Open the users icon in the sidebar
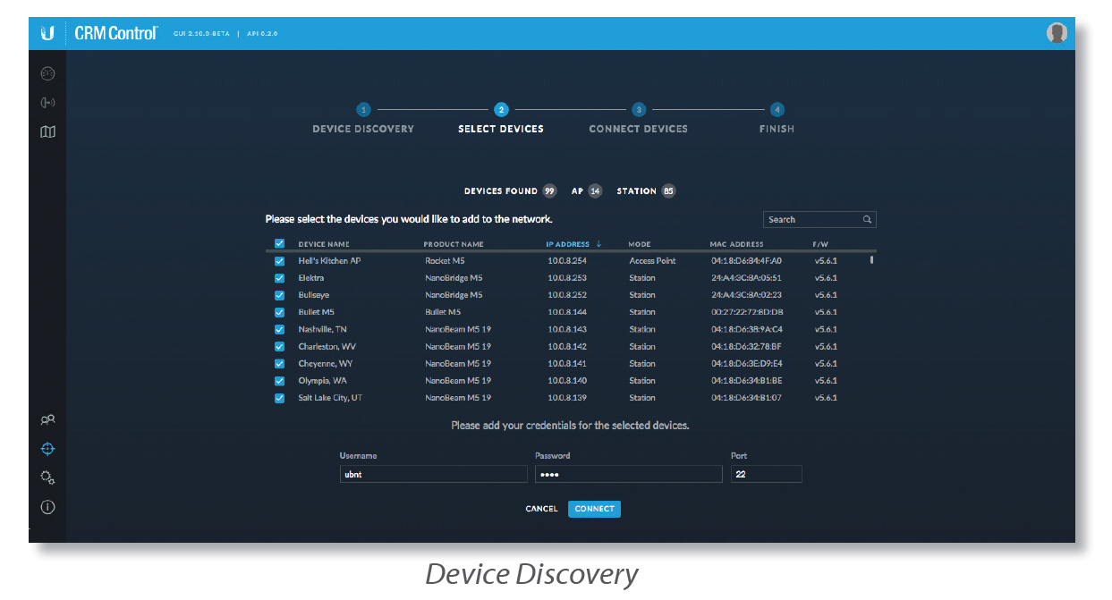This screenshot has height=600, width=1112. (x=48, y=419)
